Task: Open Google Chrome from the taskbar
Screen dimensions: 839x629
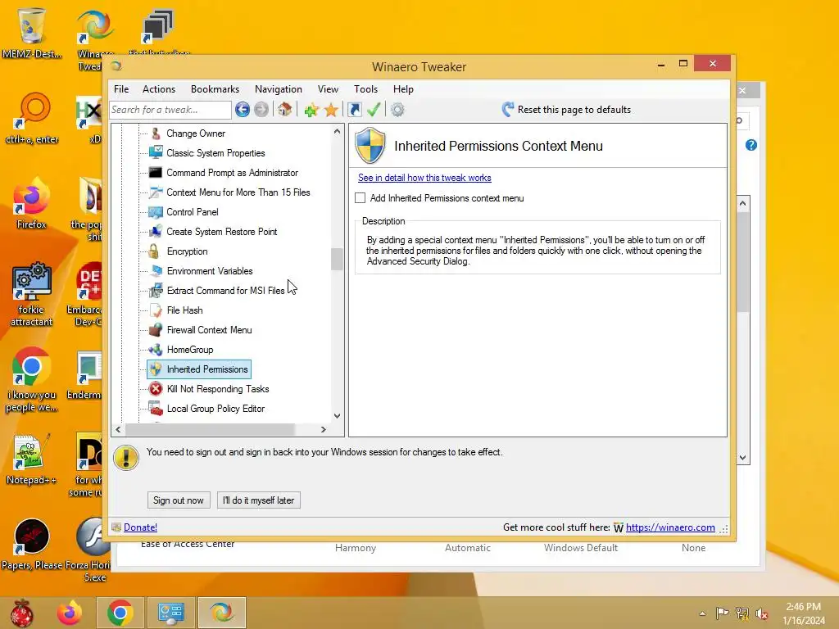Action: [x=120, y=613]
